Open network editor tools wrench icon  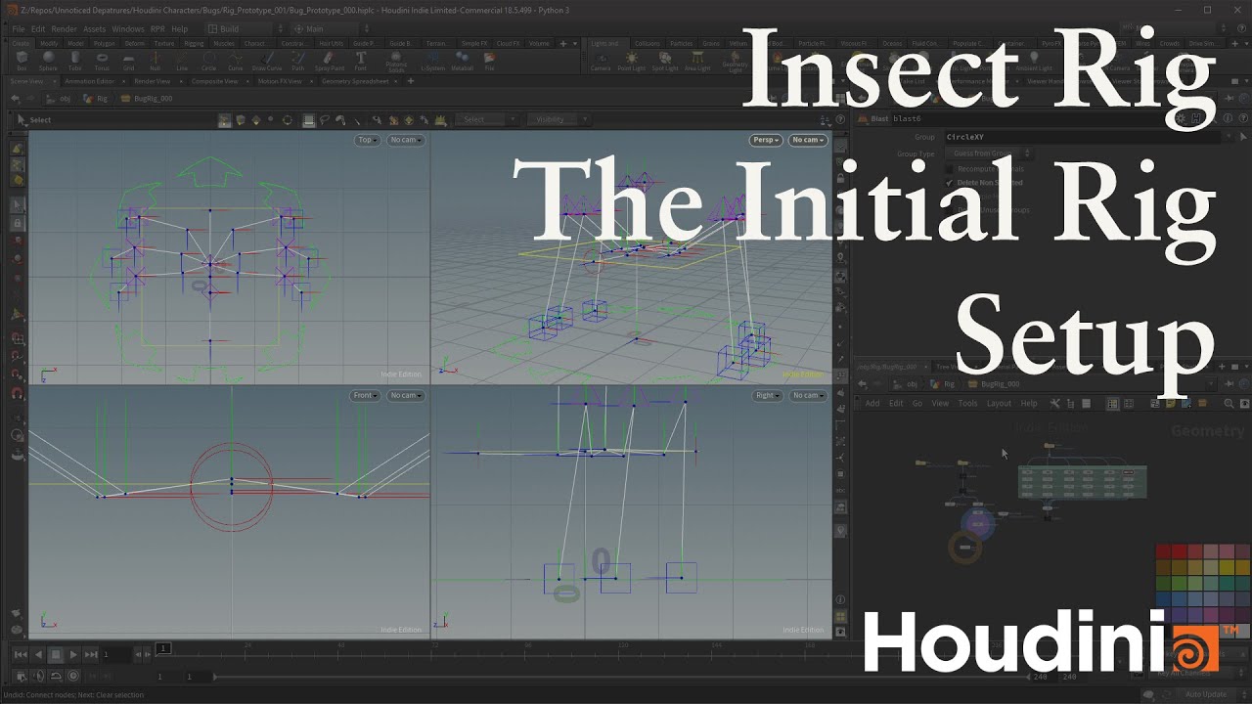point(1055,403)
